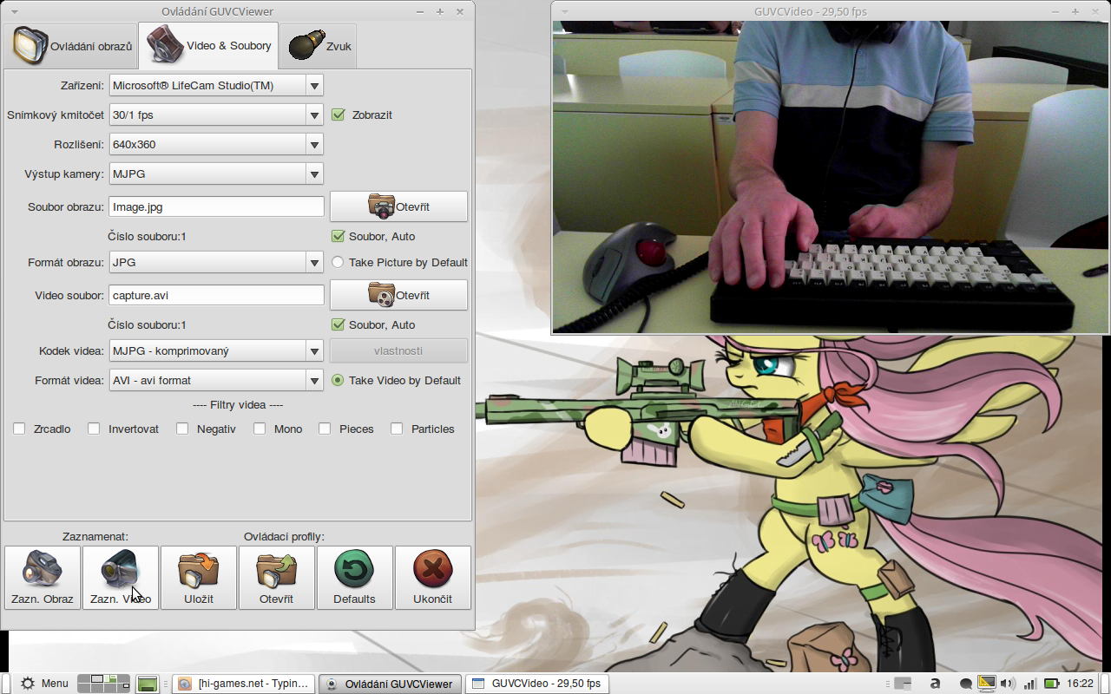This screenshot has width=1111, height=694.
Task: Click the webcam video preview in GUVCVideo
Action: (831, 177)
